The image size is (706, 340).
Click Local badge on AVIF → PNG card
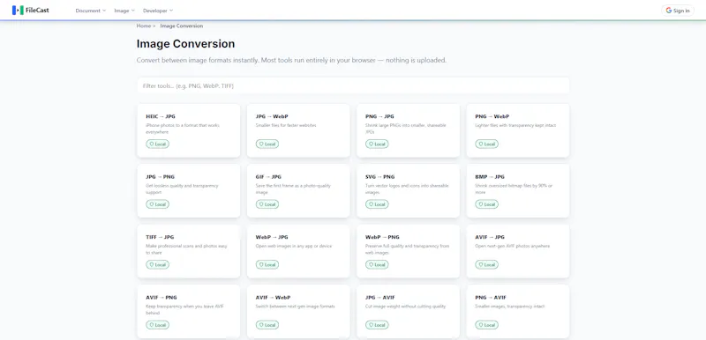tap(158, 325)
